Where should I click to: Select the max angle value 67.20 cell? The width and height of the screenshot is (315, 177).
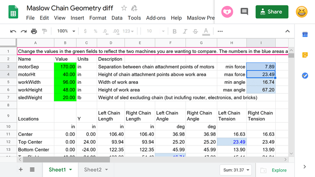point(261,90)
